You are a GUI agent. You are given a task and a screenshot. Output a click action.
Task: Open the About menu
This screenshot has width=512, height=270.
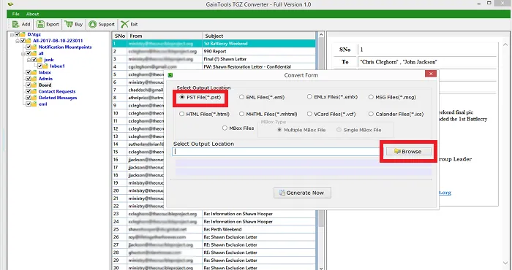click(33, 14)
